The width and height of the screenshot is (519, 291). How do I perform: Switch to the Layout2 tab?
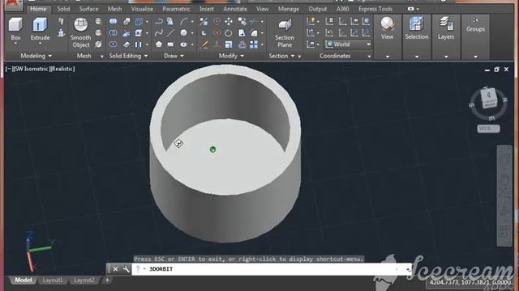[x=84, y=280]
